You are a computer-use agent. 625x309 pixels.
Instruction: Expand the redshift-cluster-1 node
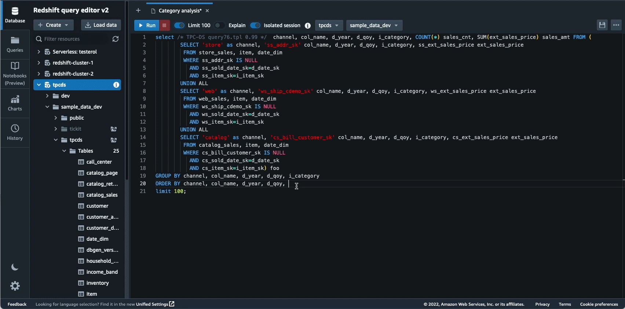click(x=39, y=63)
